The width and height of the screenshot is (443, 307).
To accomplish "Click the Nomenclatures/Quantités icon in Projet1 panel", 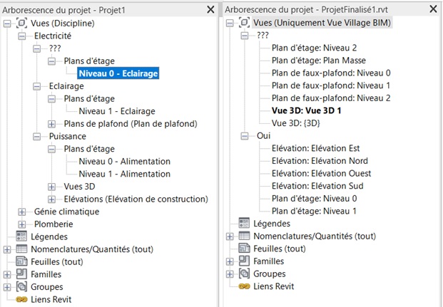I will pyautogui.click(x=21, y=249).
